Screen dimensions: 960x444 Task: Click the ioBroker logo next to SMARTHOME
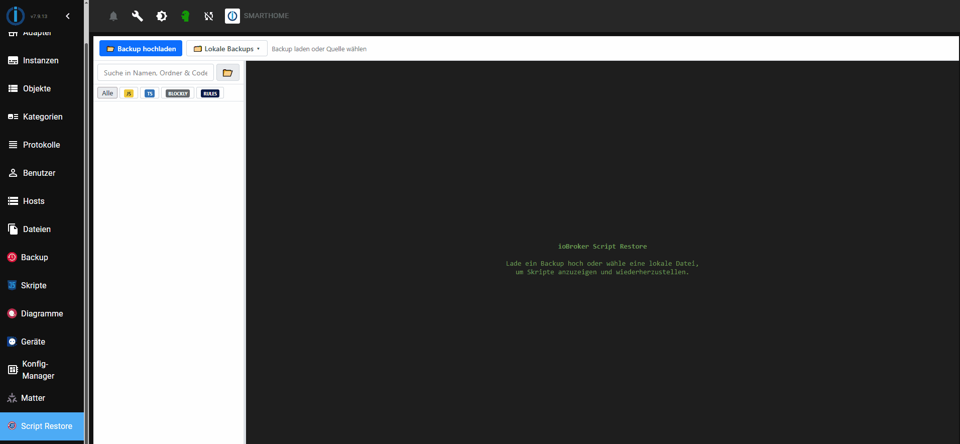(232, 16)
